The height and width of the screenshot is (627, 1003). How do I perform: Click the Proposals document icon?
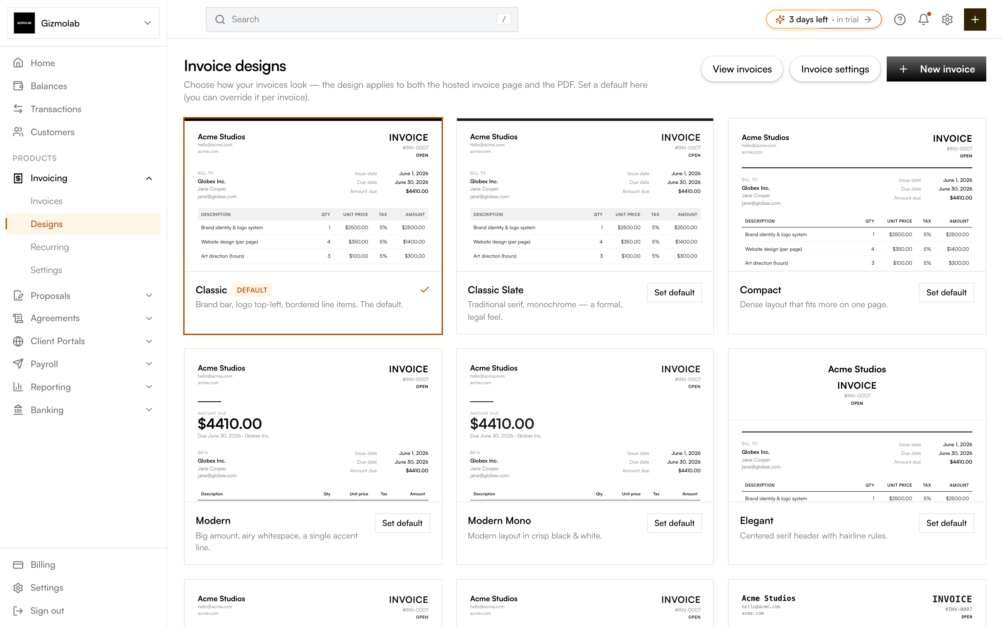coord(18,295)
